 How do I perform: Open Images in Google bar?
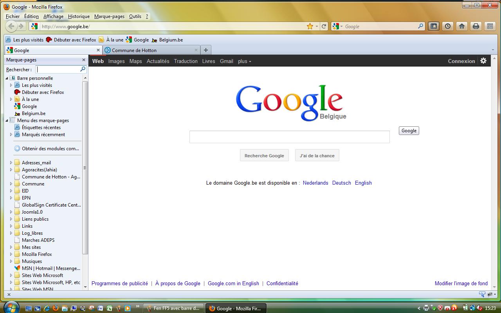[116, 61]
